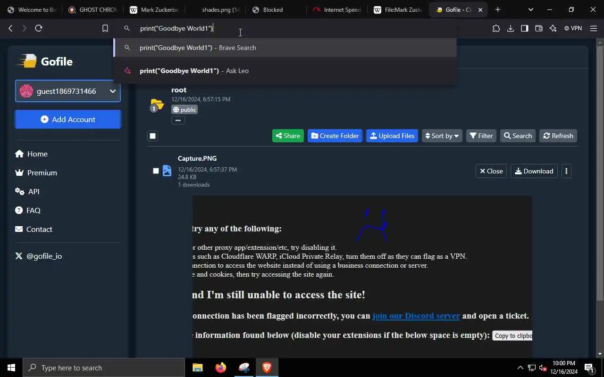The image size is (604, 377).
Task: Open the notification center icon
Action: point(589,368)
